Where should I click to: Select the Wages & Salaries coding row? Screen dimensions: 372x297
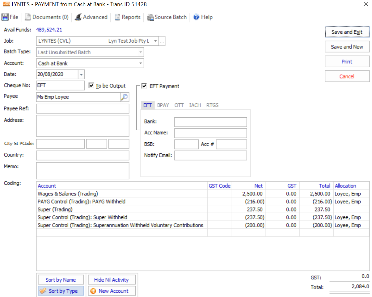pyautogui.click(x=122, y=194)
